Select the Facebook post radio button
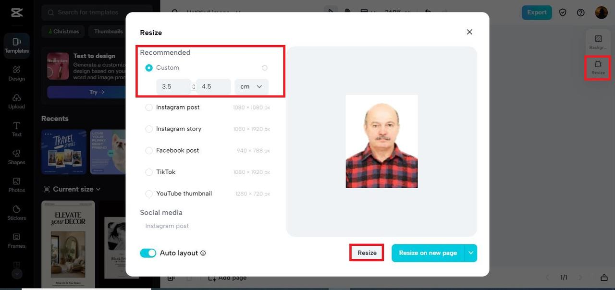The width and height of the screenshot is (615, 290). click(x=149, y=151)
